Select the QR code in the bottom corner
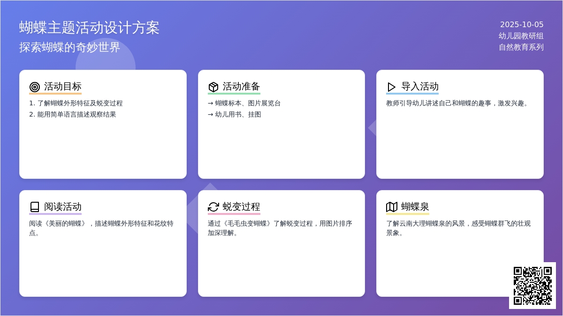The image size is (563, 316). point(533,286)
